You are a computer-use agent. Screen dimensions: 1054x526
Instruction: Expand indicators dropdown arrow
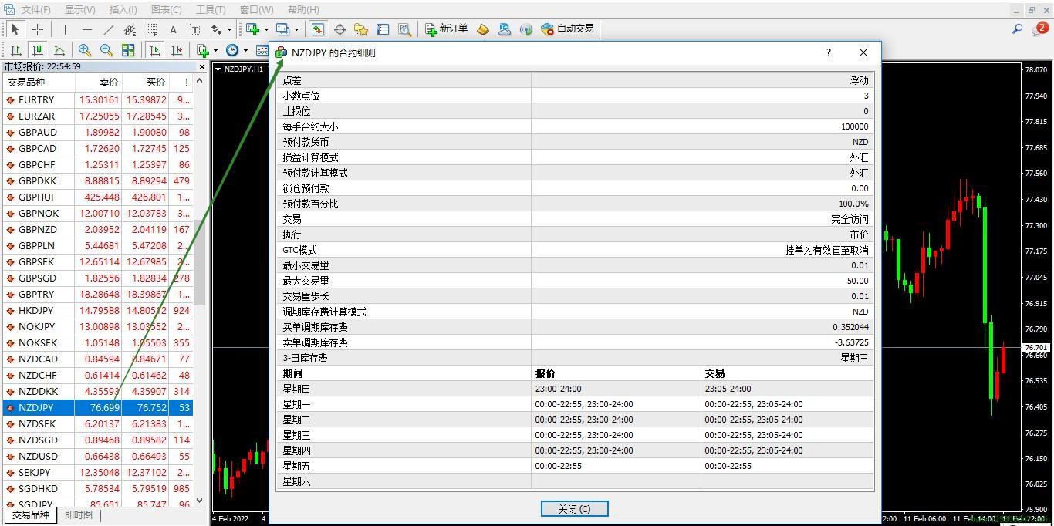pos(216,50)
